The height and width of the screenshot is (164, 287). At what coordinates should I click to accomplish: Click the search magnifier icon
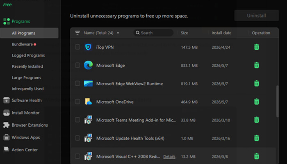138,33
